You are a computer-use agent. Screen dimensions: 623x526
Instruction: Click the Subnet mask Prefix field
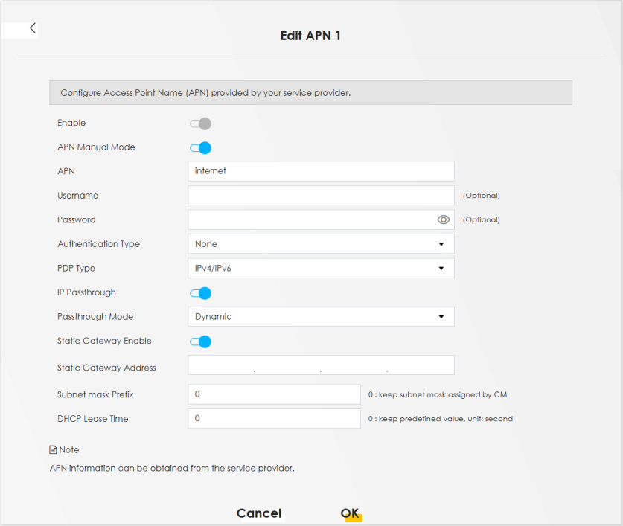click(274, 394)
